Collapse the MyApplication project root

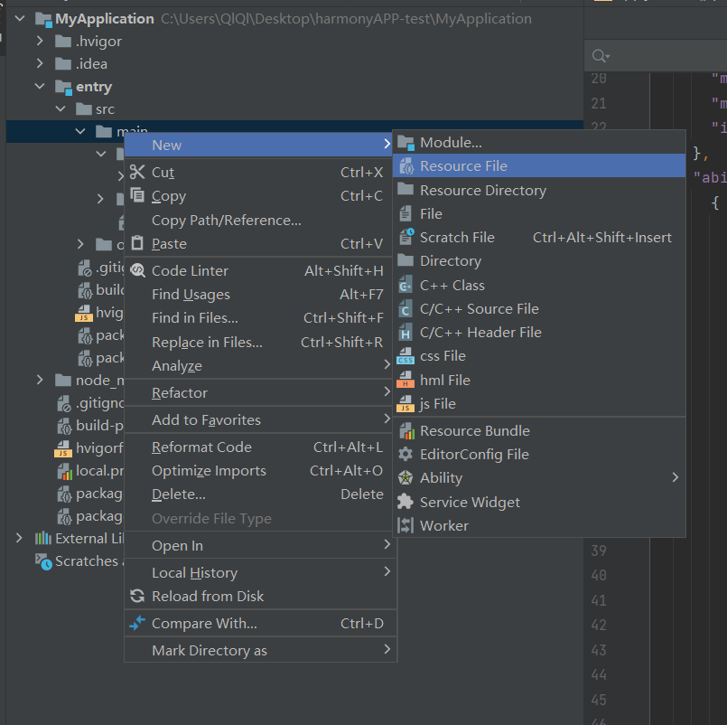[x=20, y=19]
